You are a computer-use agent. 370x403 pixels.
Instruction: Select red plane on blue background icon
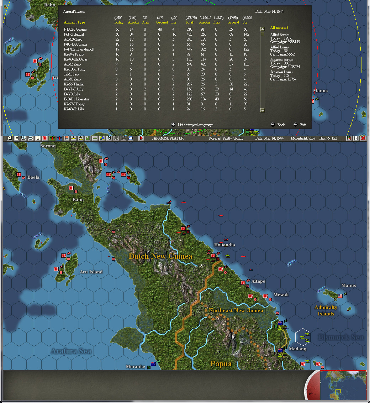coord(59,138)
